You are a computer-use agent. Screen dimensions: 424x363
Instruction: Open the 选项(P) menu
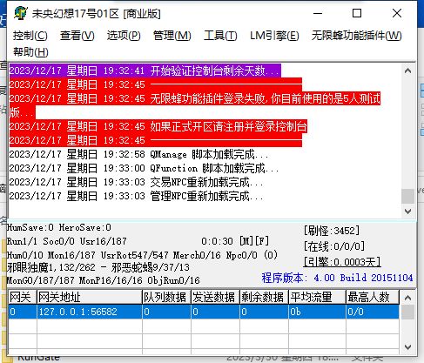[x=124, y=36]
